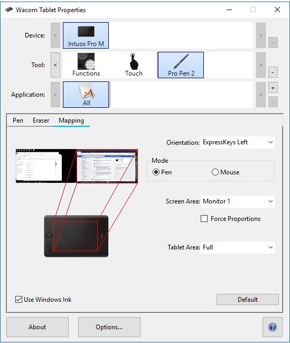Open the Orientation dropdown
The width and height of the screenshot is (290, 343).
[238, 142]
